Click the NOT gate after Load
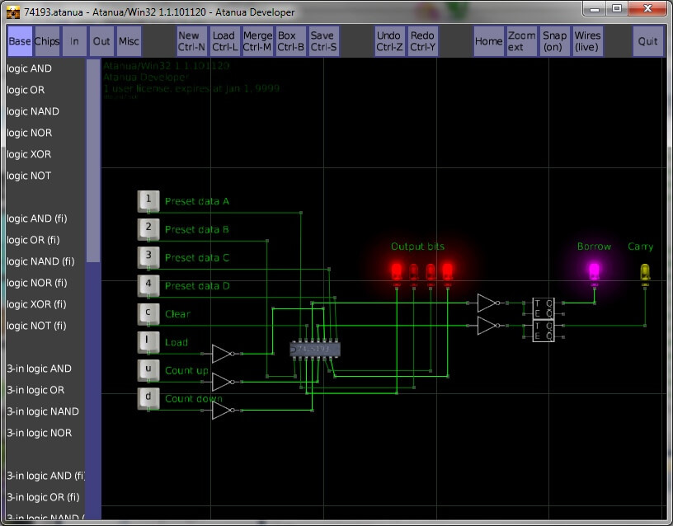The image size is (673, 526). tap(221, 354)
